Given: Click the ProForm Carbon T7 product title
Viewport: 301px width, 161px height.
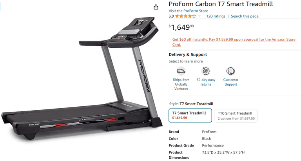Looking at the screenshot, I should pyautogui.click(x=221, y=4).
